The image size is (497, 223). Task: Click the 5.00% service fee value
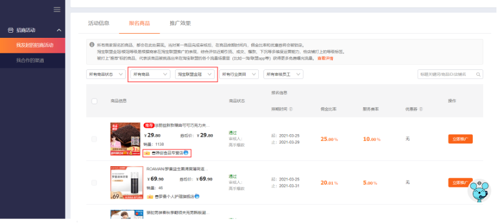click(370, 183)
